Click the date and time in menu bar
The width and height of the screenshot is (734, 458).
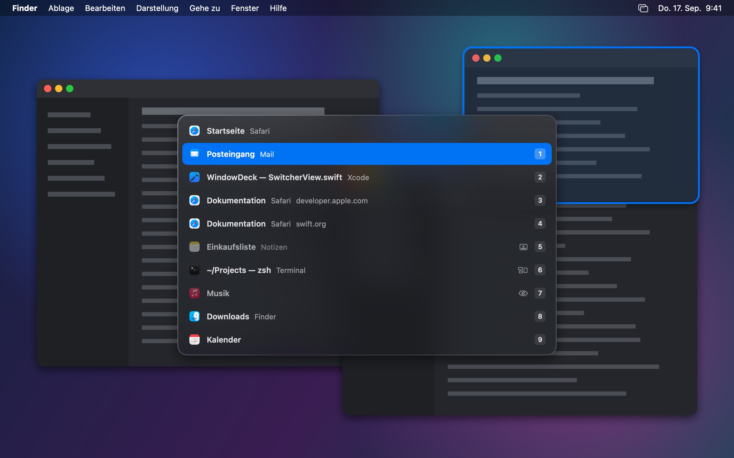click(690, 8)
